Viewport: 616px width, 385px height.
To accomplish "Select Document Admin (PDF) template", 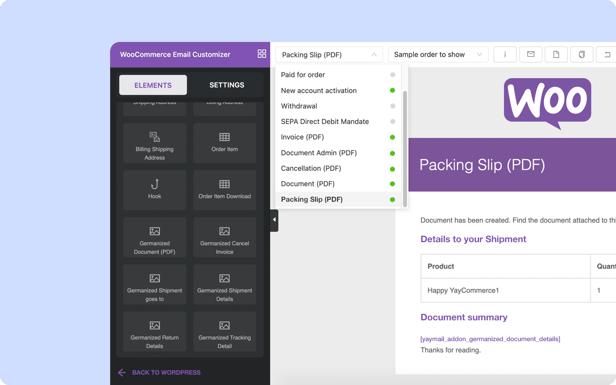I will click(338, 153).
